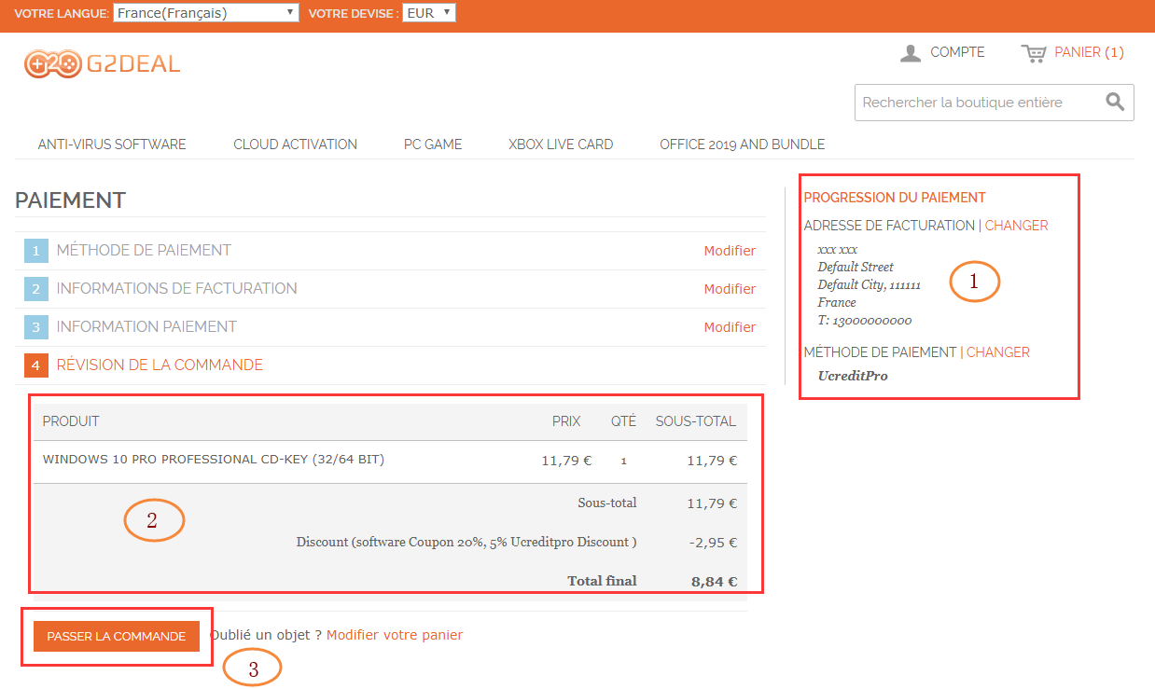Expand step 3 Information paiement
Image resolution: width=1155 pixels, height=689 pixels.
390,327
